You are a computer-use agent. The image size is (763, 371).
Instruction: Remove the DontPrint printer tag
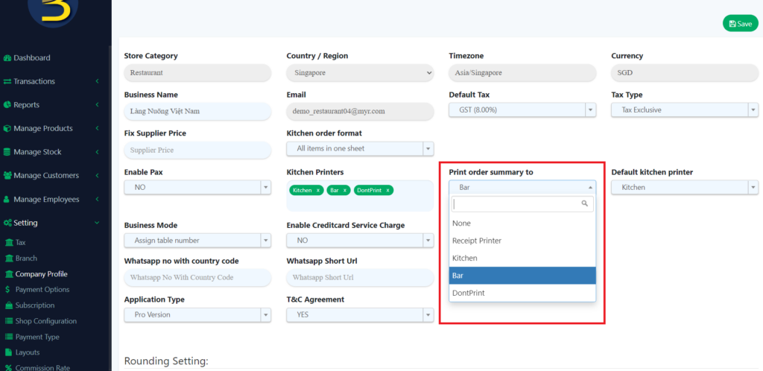pyautogui.click(x=387, y=191)
